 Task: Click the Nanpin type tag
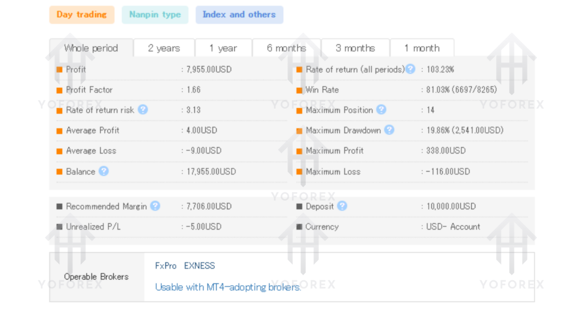[x=155, y=14]
